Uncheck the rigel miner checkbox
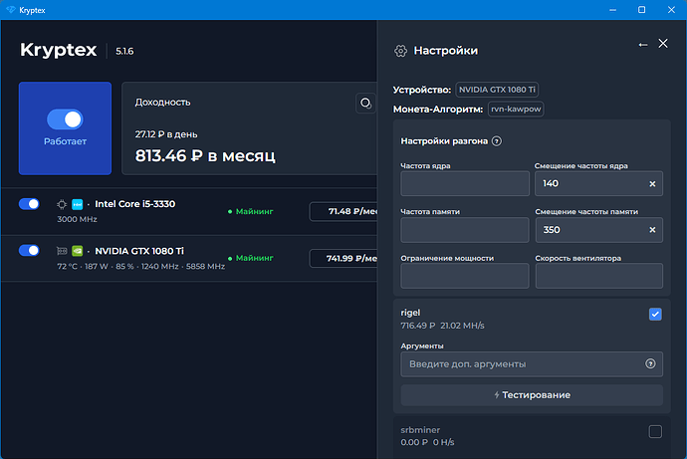Image resolution: width=687 pixels, height=459 pixels. click(654, 315)
